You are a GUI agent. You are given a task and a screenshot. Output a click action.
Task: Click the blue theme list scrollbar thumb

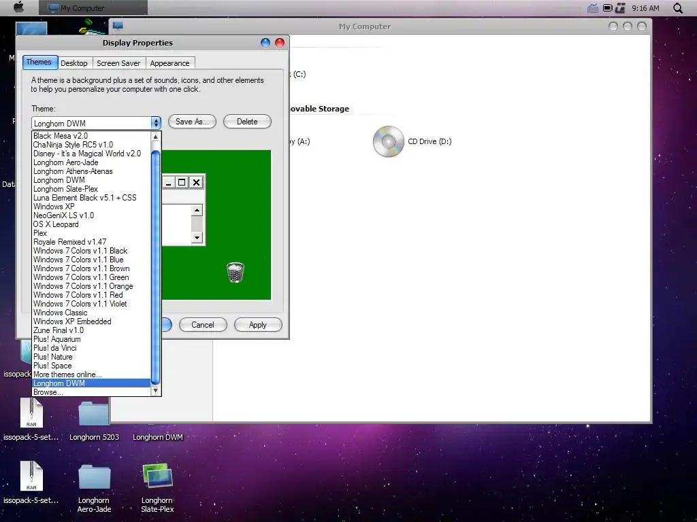click(156, 268)
